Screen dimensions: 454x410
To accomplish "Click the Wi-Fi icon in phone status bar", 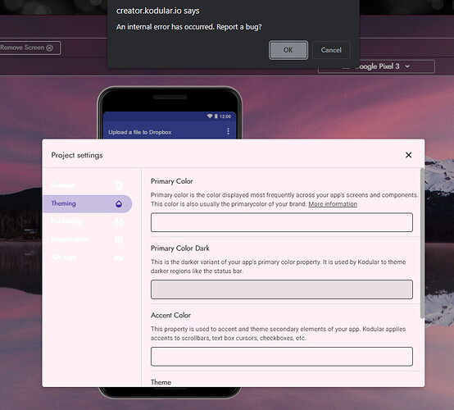I will pyautogui.click(x=210, y=116).
